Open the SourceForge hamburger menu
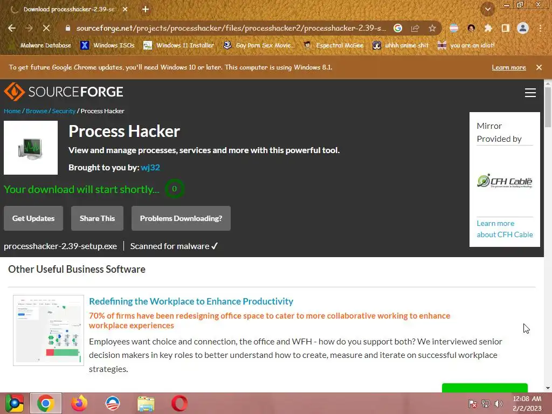 coord(530,93)
